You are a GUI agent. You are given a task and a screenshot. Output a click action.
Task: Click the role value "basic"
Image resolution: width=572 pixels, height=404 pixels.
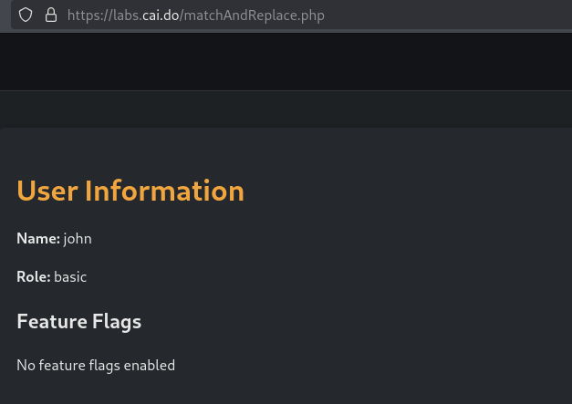70,276
